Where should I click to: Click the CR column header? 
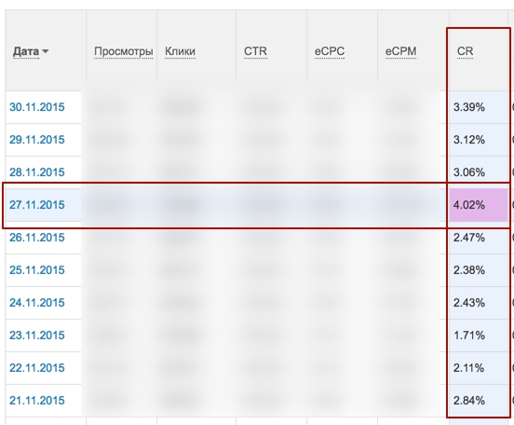(x=466, y=51)
